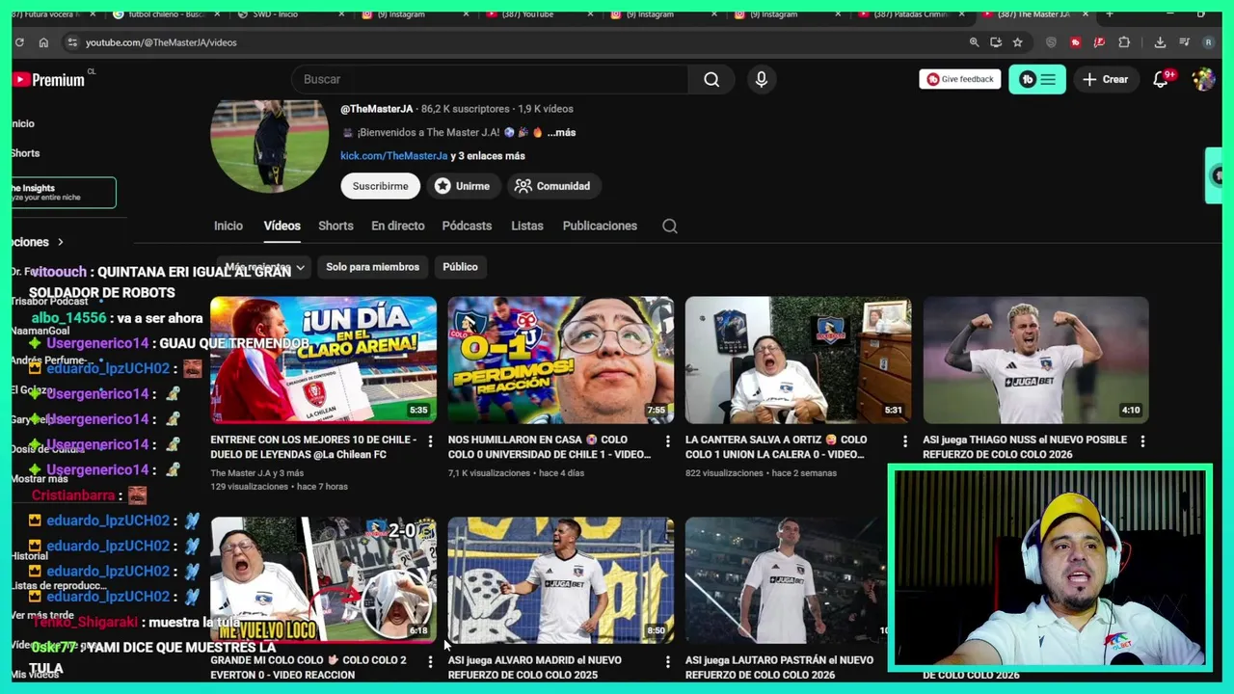This screenshot has height=694, width=1234.
Task: Expand sidebar Mostrar más
Action: (40, 479)
